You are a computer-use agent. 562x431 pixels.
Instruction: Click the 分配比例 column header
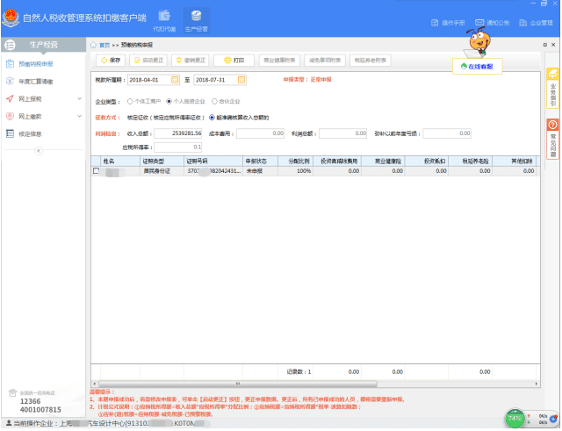(296, 162)
